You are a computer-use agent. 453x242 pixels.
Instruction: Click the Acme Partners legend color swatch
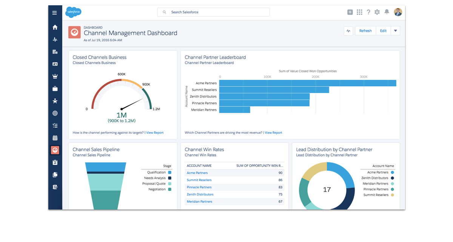[x=393, y=172]
